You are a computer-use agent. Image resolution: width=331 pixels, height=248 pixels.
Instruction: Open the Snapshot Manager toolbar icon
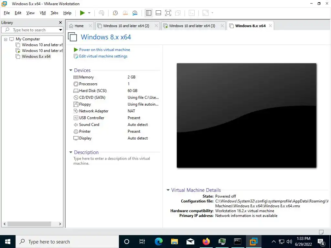(x=135, y=13)
